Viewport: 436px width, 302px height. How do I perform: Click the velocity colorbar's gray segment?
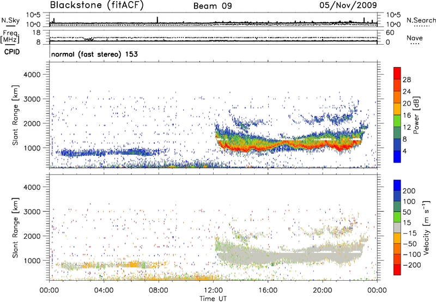point(397,227)
